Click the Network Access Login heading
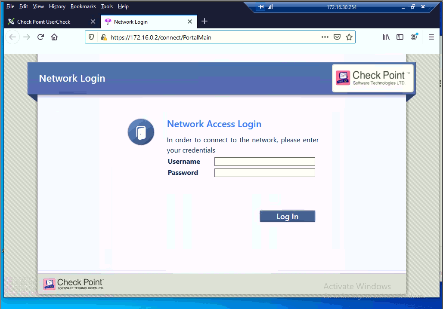This screenshot has width=443, height=309. (x=214, y=124)
